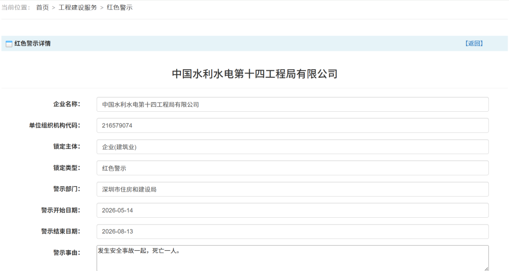Click inside the 警示事由 text area
Image resolution: width=509 pixels, height=271 pixels.
coord(293,258)
